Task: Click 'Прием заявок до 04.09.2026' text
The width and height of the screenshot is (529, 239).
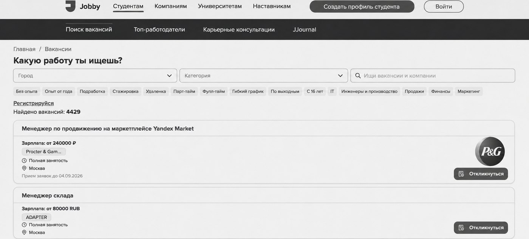Action: tap(52, 176)
